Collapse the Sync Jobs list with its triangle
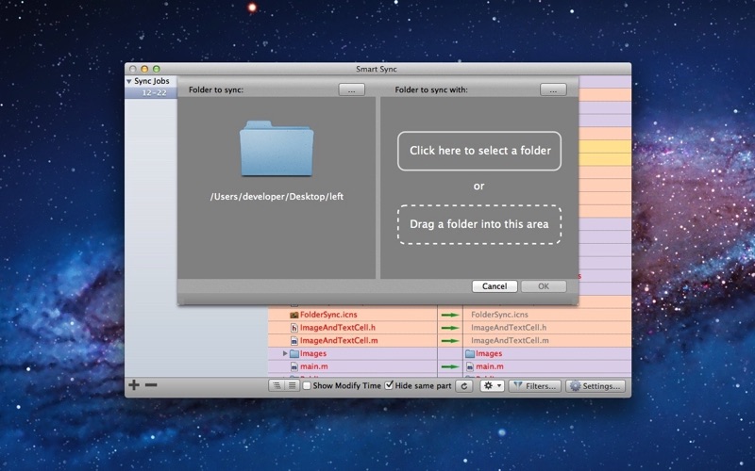The image size is (755, 471). coord(129,82)
